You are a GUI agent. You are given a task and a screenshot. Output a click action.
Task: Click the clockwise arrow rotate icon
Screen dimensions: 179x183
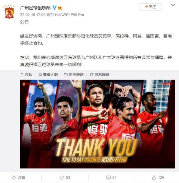[x=92, y=75]
